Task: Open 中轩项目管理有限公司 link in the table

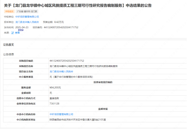Action: pos(61,114)
